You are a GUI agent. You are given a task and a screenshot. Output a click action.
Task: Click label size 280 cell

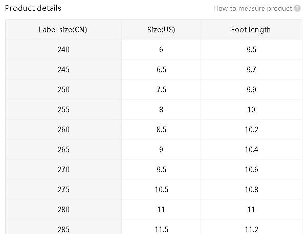point(63,209)
